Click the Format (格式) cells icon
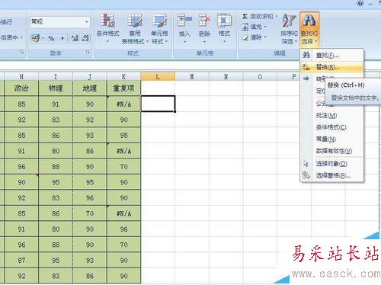The height and width of the screenshot is (285, 381). pyautogui.click(x=224, y=21)
